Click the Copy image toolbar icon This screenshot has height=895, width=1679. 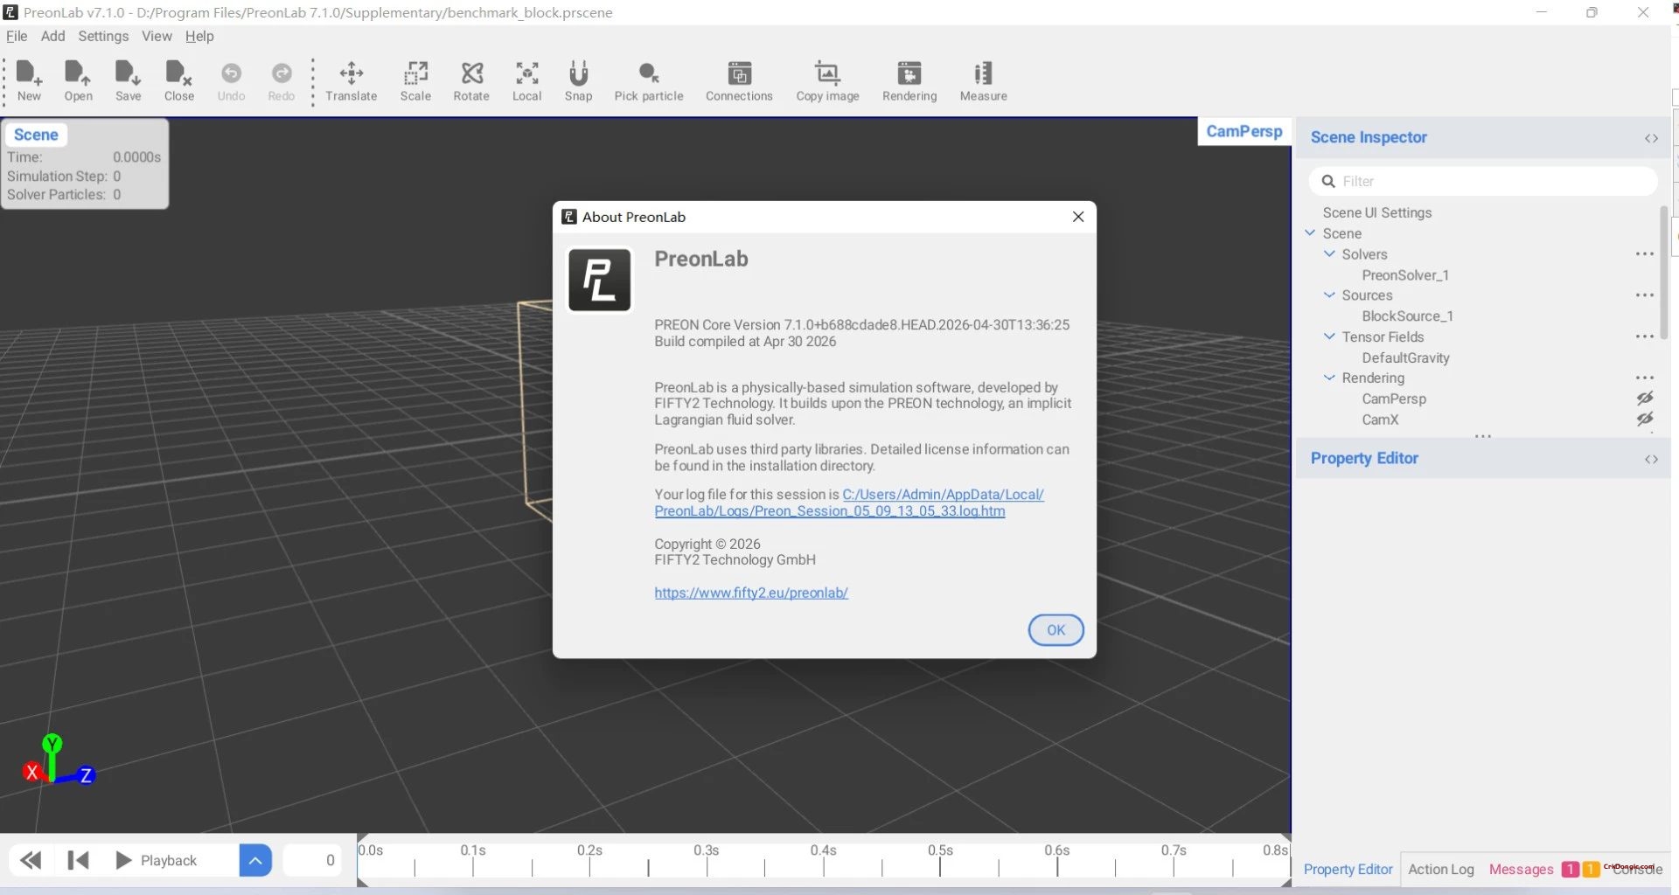coord(827,81)
